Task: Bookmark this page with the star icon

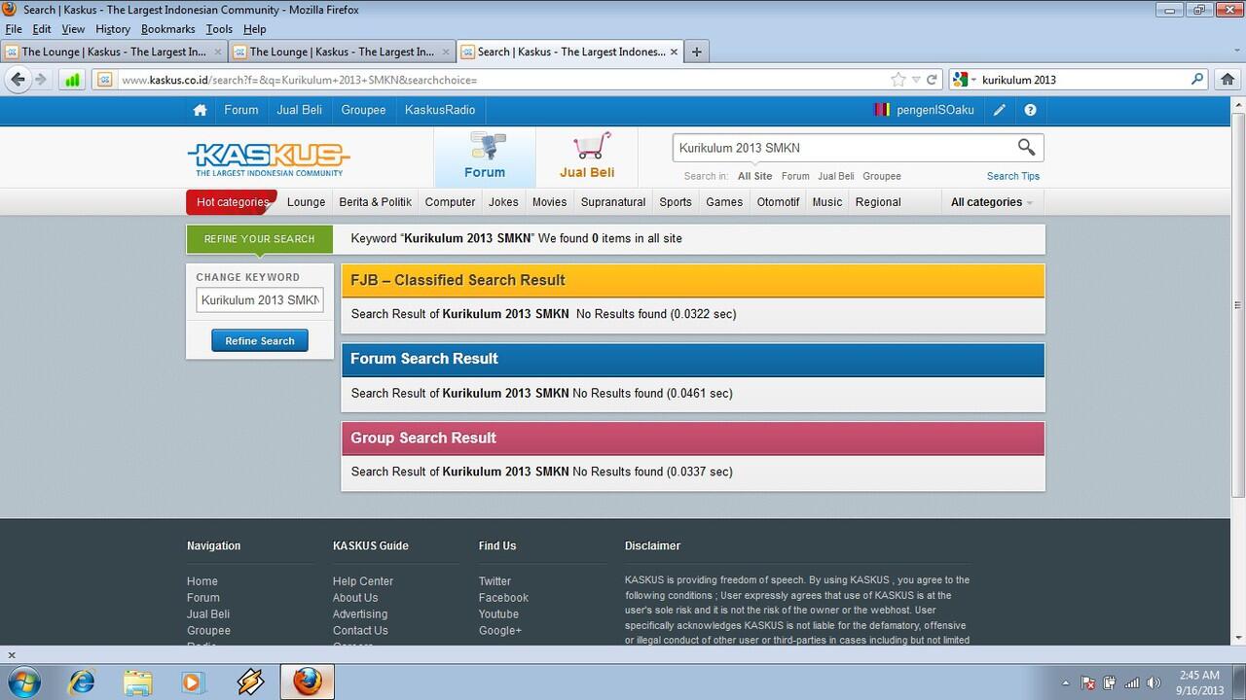Action: pos(898,80)
